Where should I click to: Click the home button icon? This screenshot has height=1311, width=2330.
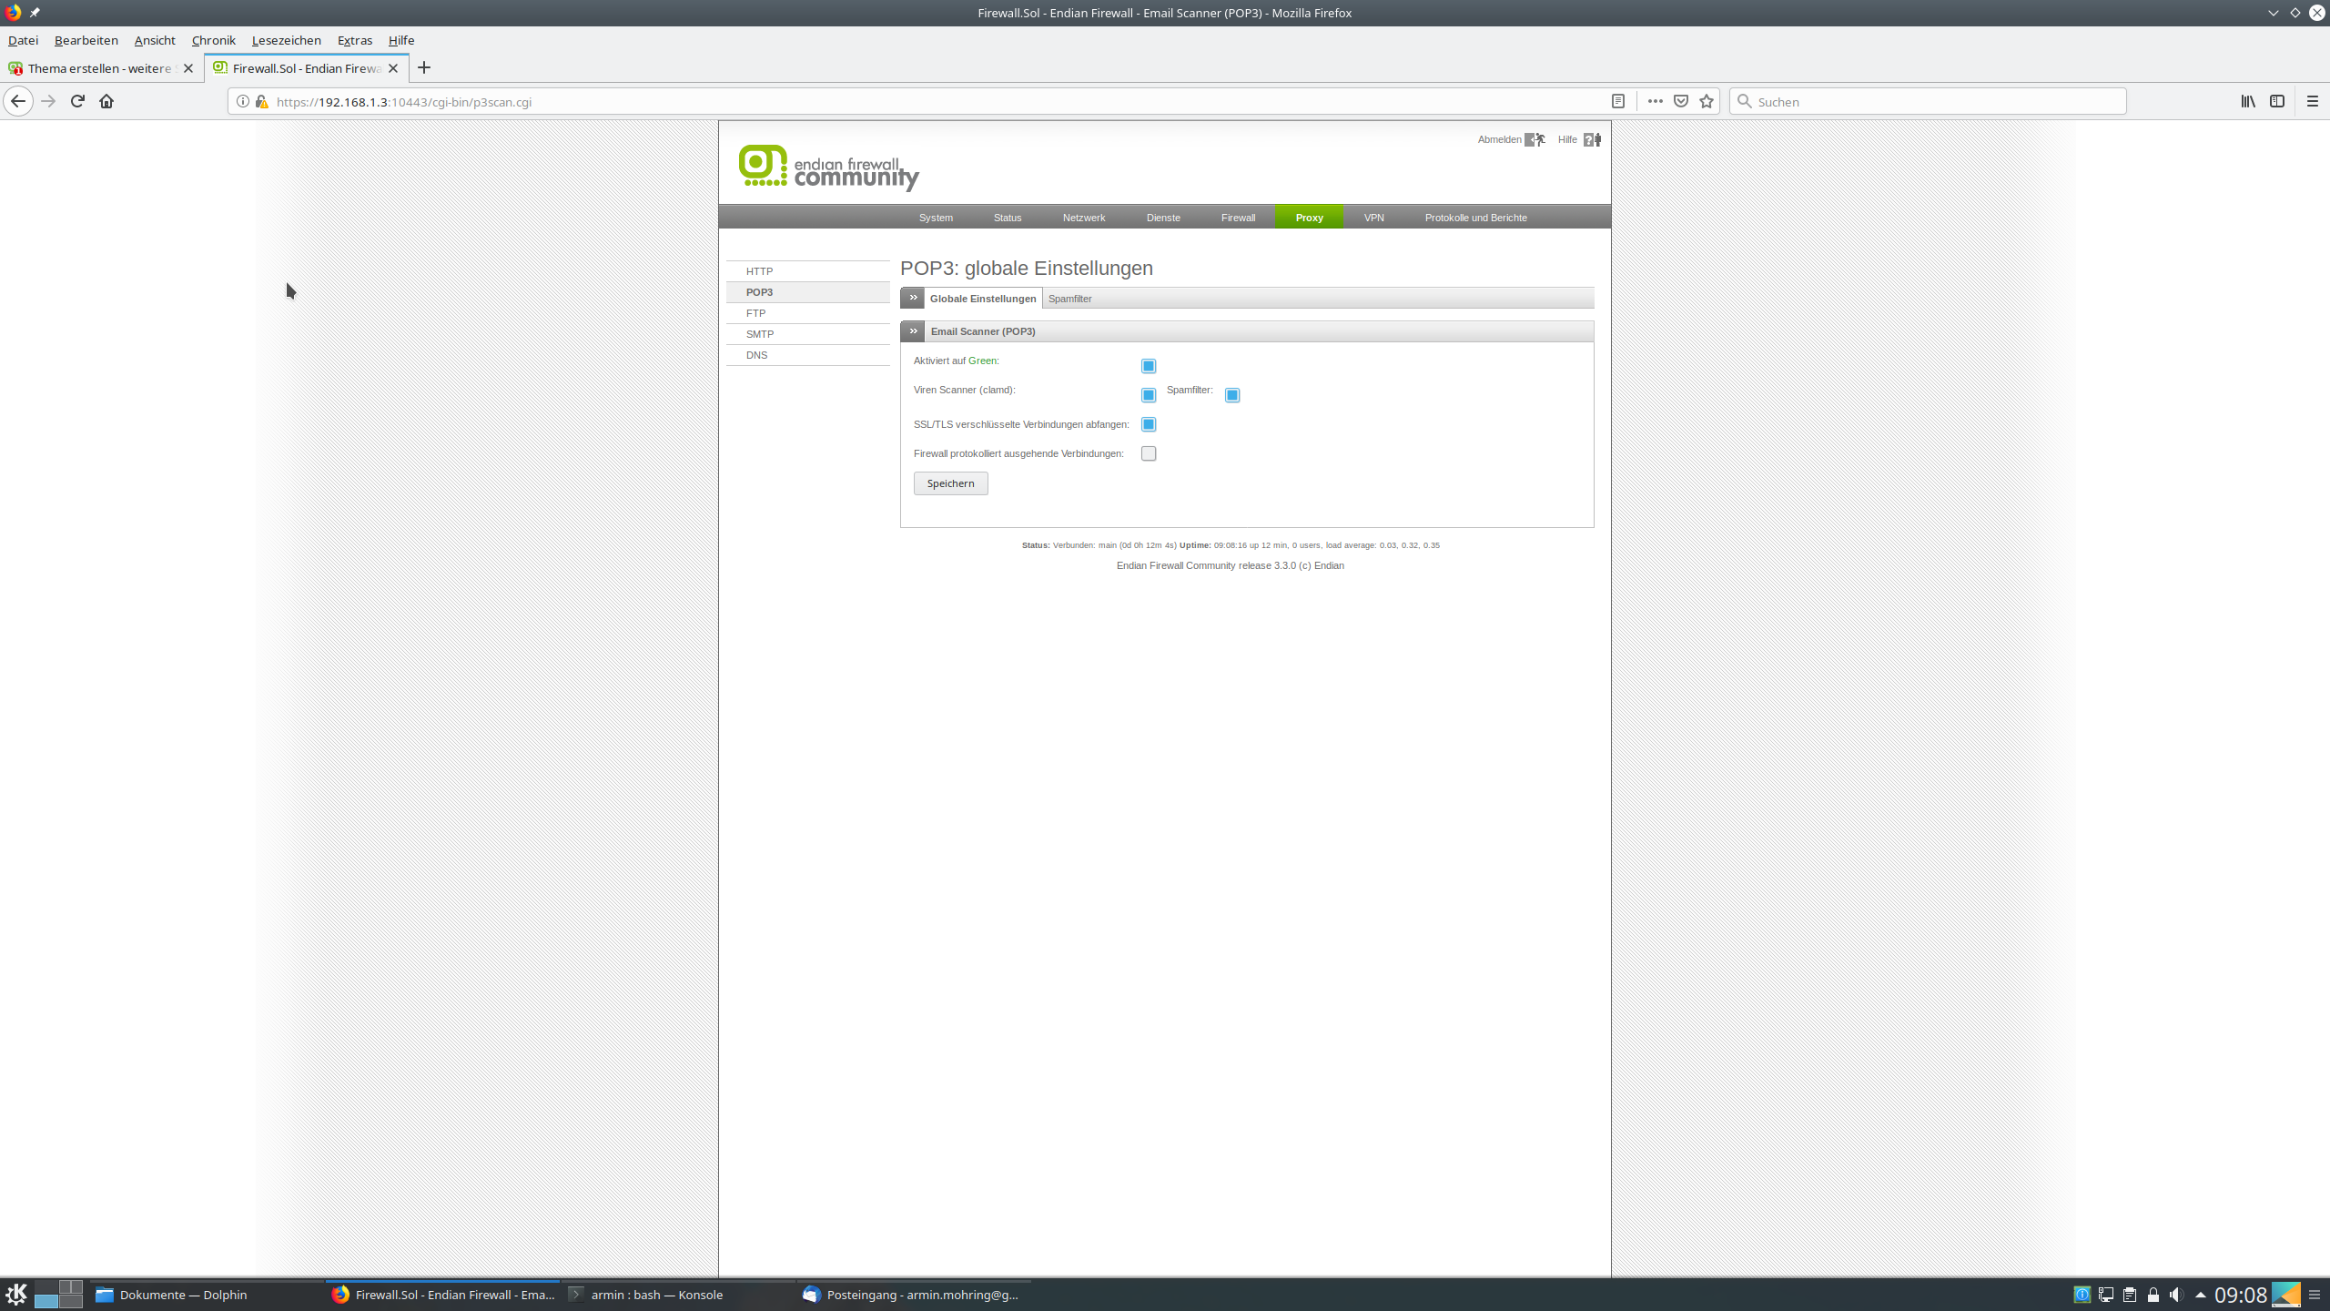click(x=106, y=101)
